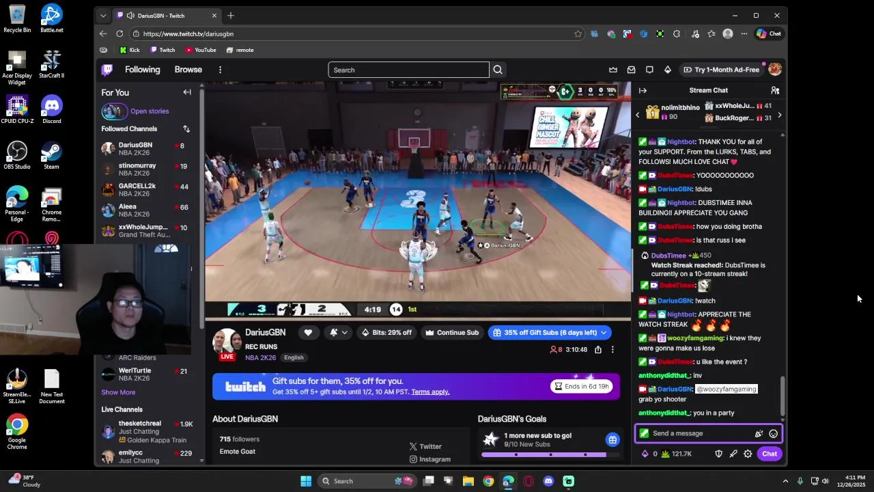Click shield mode icon below chat

718,454
